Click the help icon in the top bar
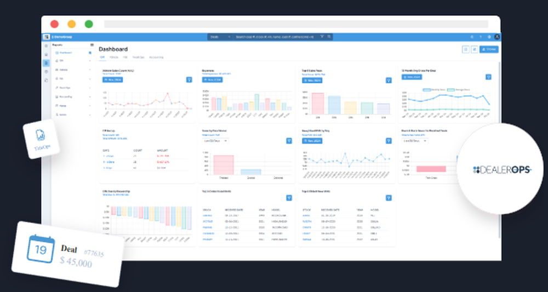 pyautogui.click(x=481, y=37)
